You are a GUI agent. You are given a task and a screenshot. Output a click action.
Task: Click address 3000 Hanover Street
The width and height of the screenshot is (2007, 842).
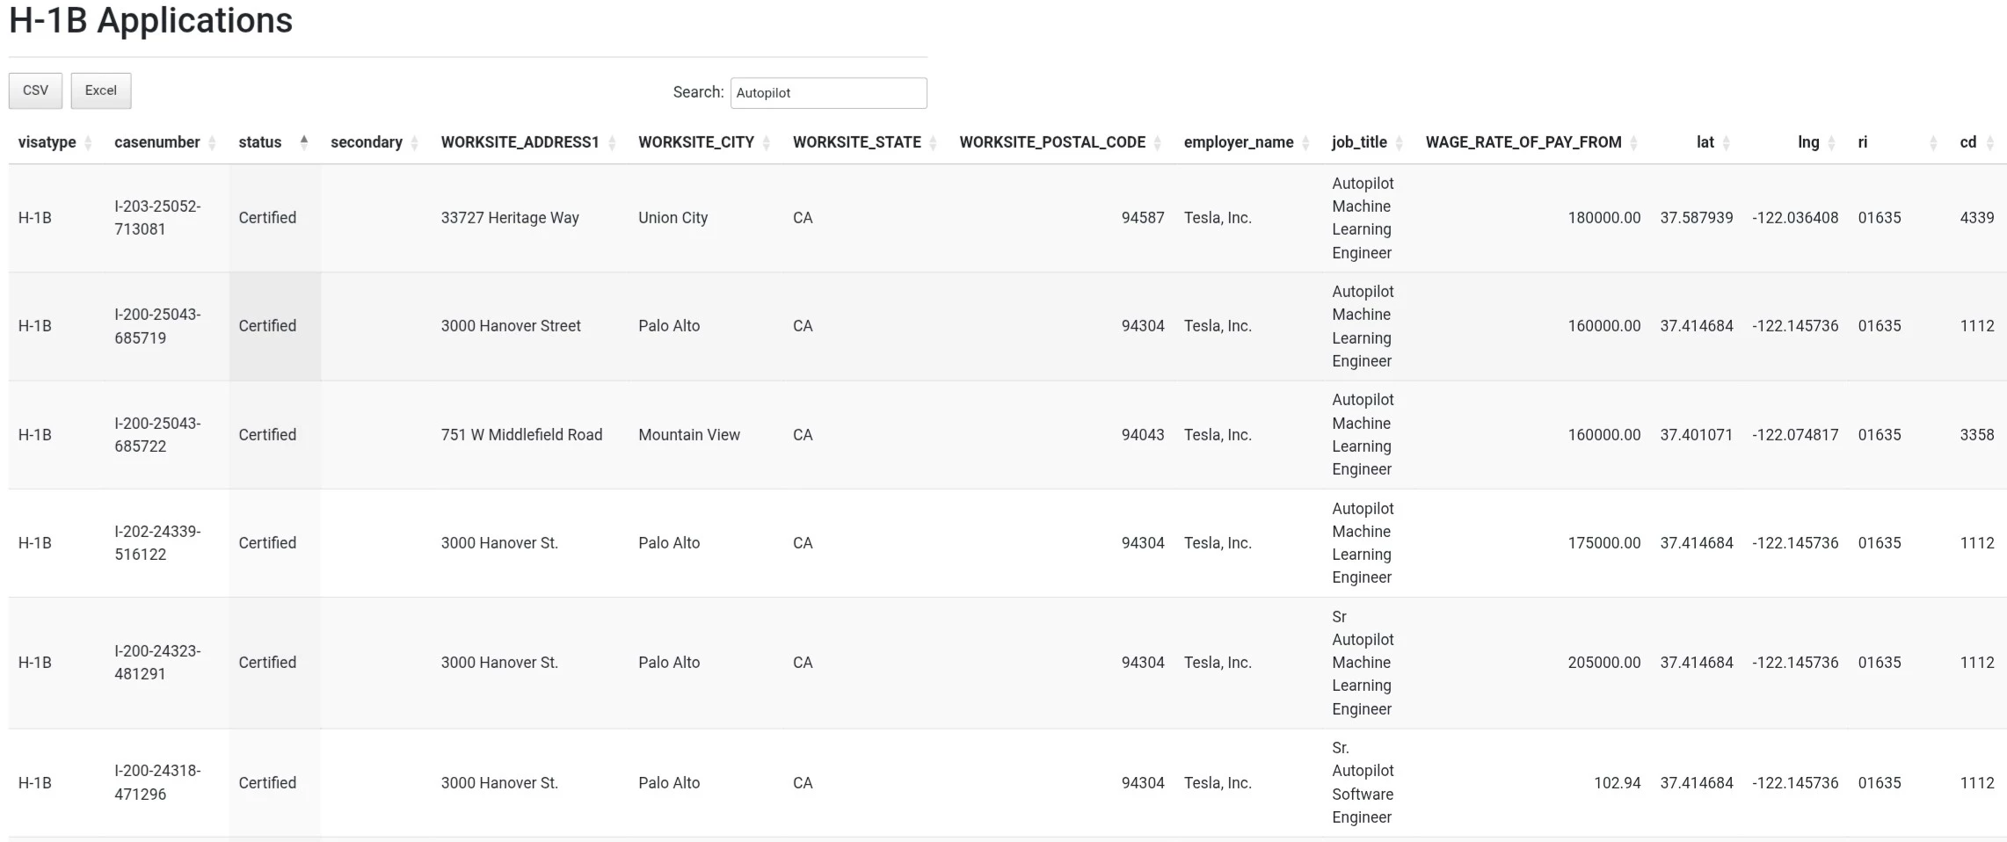pyautogui.click(x=511, y=326)
